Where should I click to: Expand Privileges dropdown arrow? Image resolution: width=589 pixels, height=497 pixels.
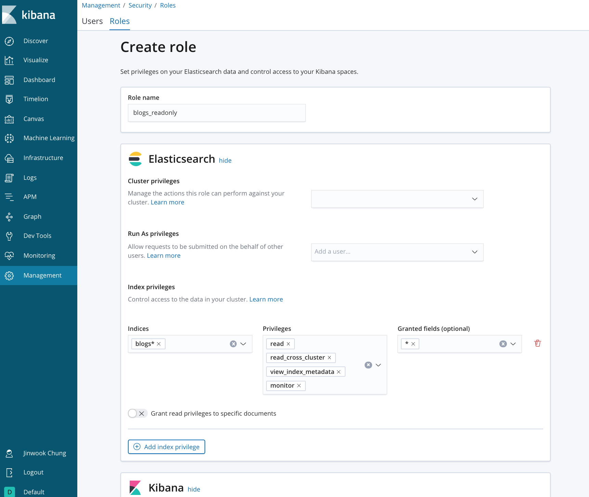tap(378, 365)
